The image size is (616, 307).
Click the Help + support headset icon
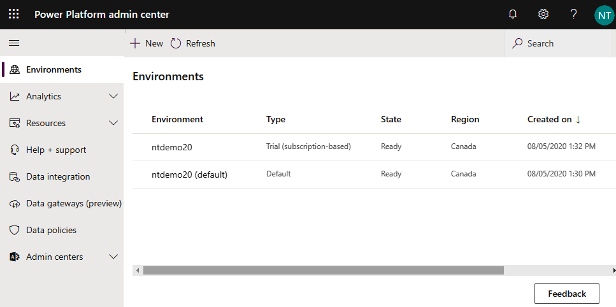15,150
